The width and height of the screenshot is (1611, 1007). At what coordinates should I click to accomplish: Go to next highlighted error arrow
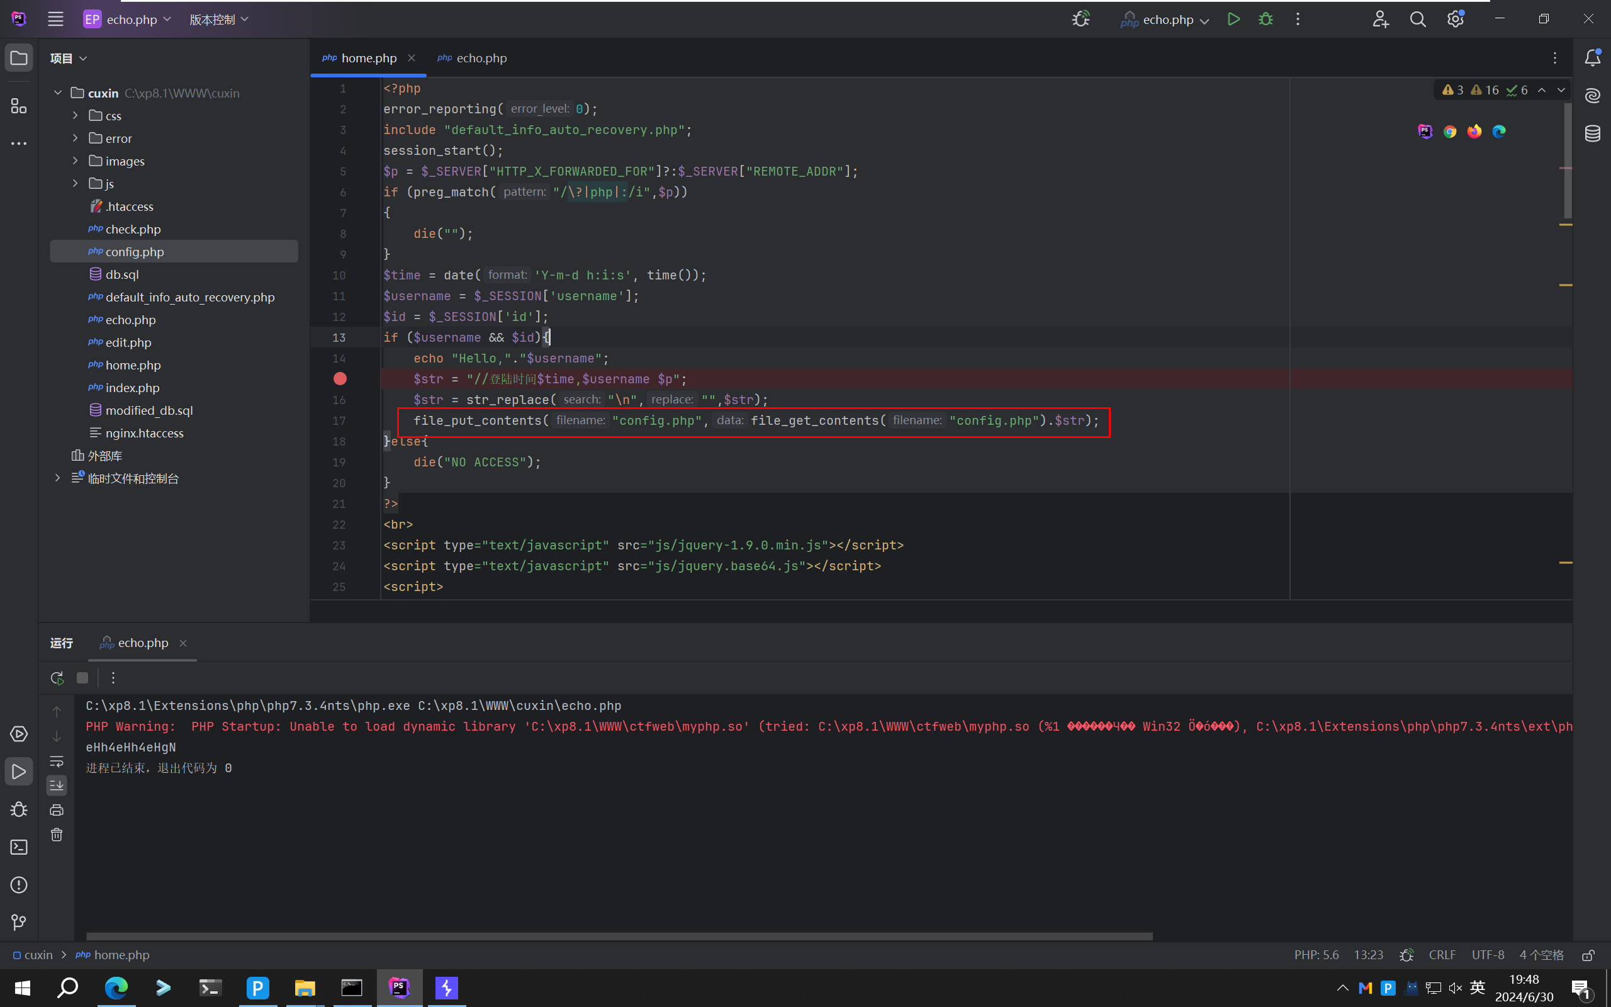pos(1561,90)
